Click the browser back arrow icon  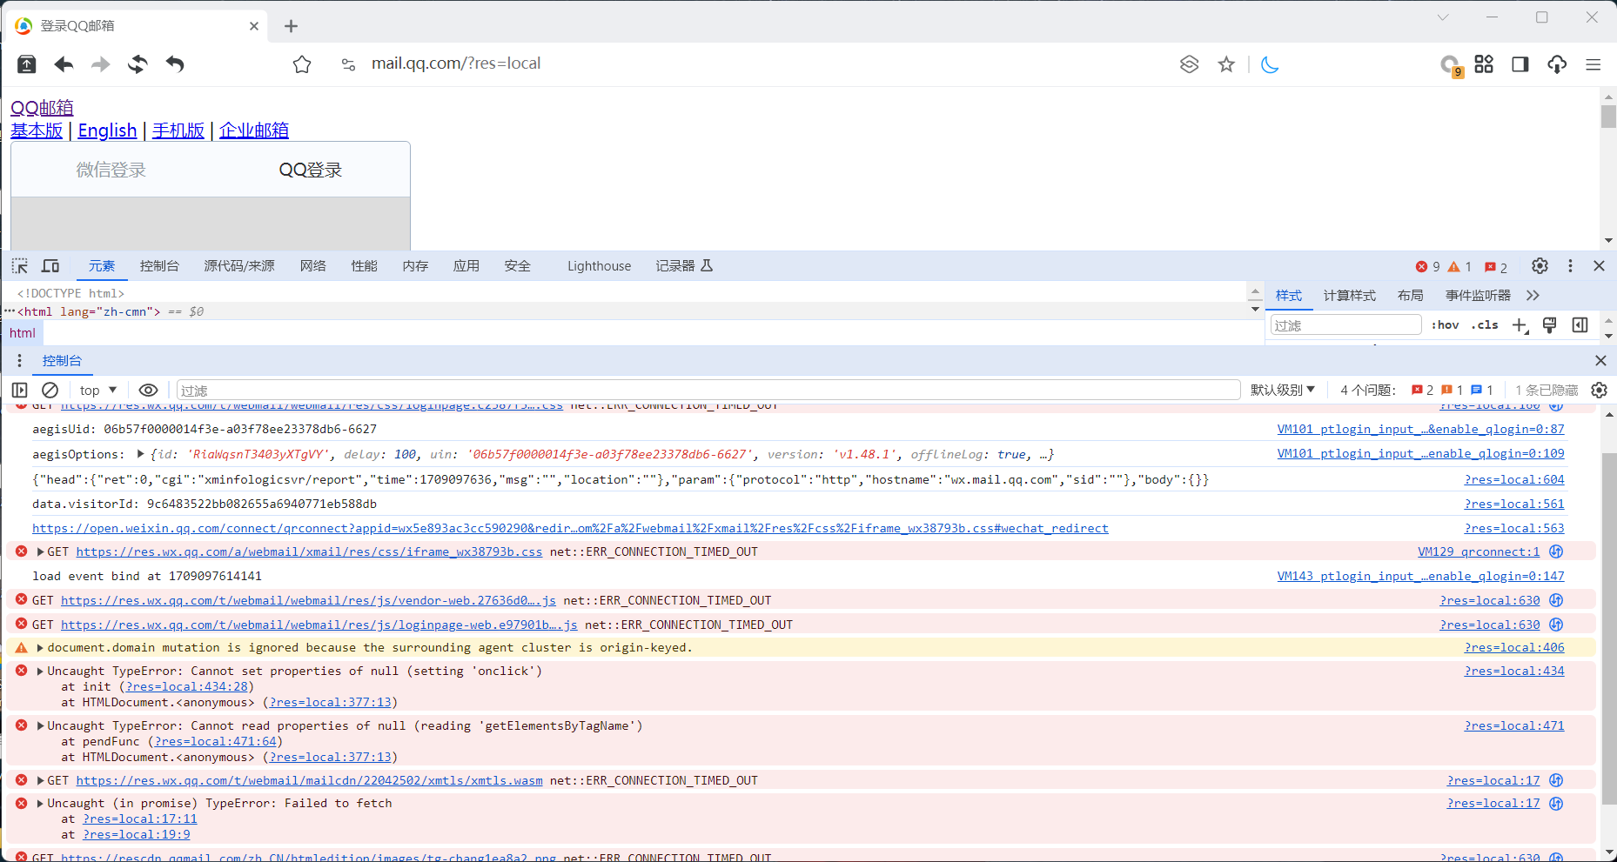(x=64, y=64)
